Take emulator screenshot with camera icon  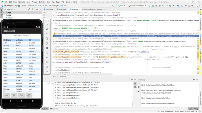(x=47, y=48)
